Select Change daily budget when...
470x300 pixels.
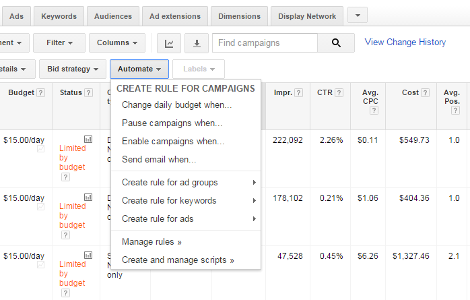tap(186, 105)
